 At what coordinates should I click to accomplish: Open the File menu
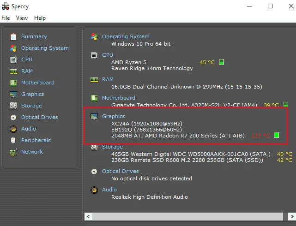[x=6, y=18]
